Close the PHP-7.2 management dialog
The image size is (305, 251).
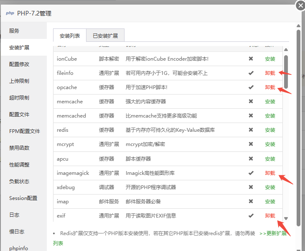tap(300, 5)
